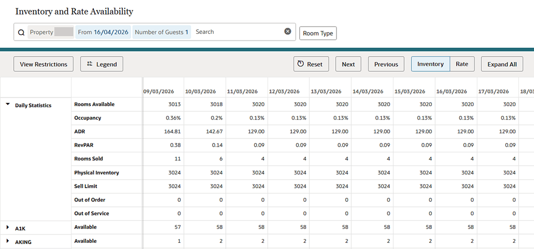
Task: Click the search magnifier icon
Action: pos(21,32)
